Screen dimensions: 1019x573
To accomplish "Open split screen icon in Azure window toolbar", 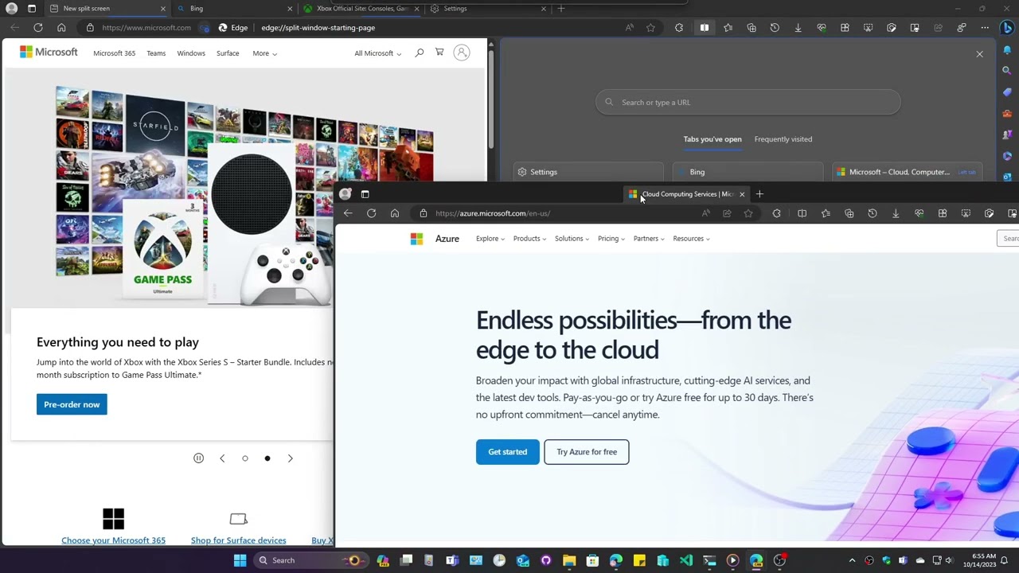I will pos(802,213).
